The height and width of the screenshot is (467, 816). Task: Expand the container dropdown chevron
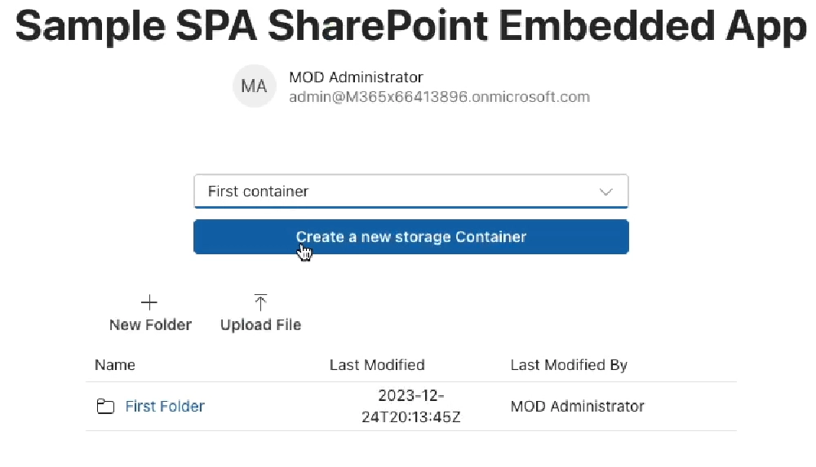[x=605, y=192]
